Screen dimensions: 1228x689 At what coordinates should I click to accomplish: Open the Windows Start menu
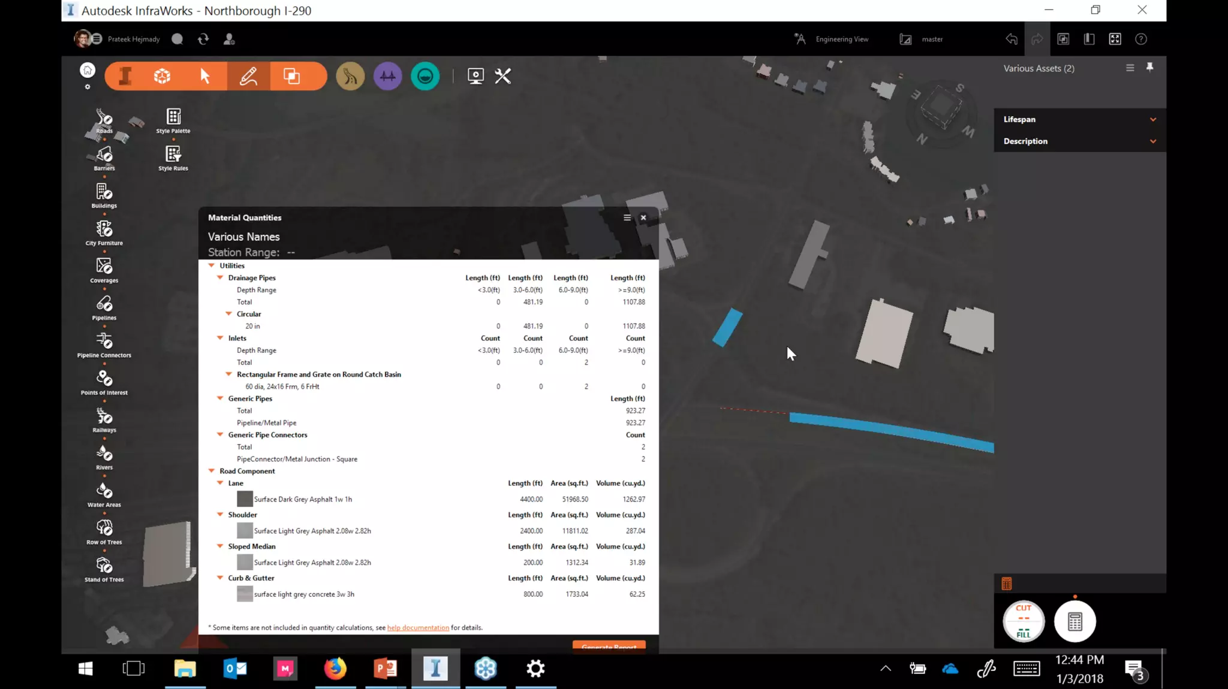[x=85, y=668]
